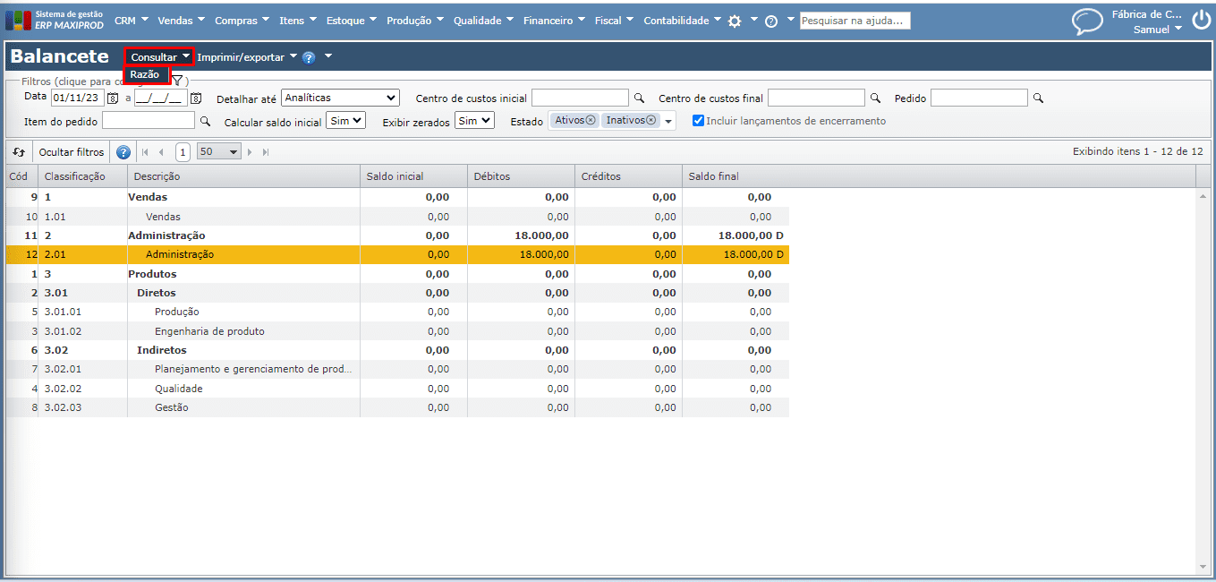This screenshot has height=582, width=1216.
Task: Click the Pesquisar na ajuda search field
Action: pos(855,21)
